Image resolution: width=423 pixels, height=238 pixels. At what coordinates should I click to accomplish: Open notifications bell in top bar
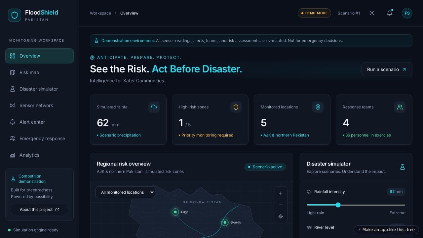(x=390, y=13)
